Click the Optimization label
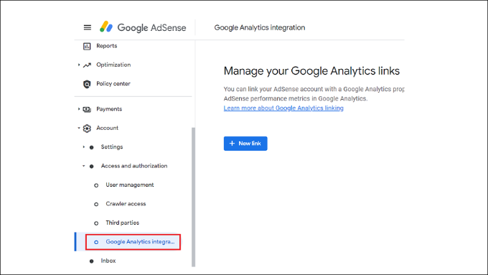 (113, 65)
